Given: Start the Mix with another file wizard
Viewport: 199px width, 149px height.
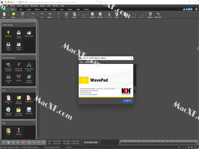Looking at the screenshot, I should 29,78.
